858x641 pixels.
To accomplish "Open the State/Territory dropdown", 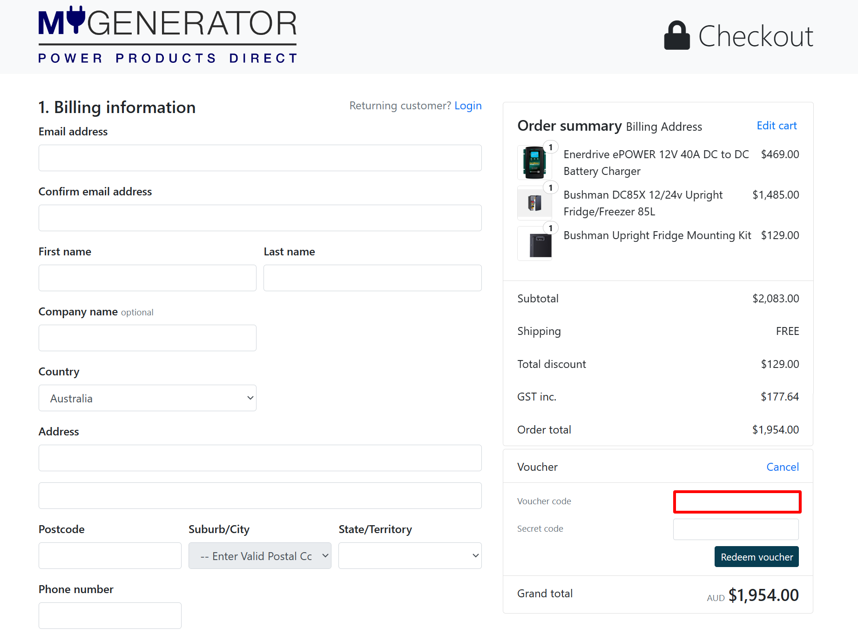I will pyautogui.click(x=410, y=555).
